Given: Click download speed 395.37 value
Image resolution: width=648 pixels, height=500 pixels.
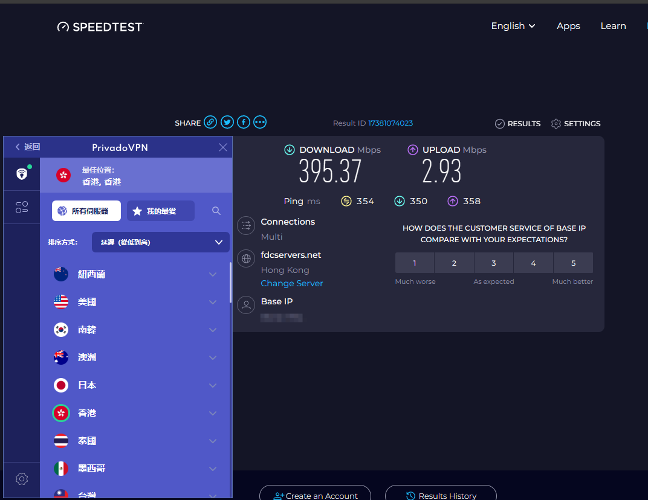Looking at the screenshot, I should 330,171.
